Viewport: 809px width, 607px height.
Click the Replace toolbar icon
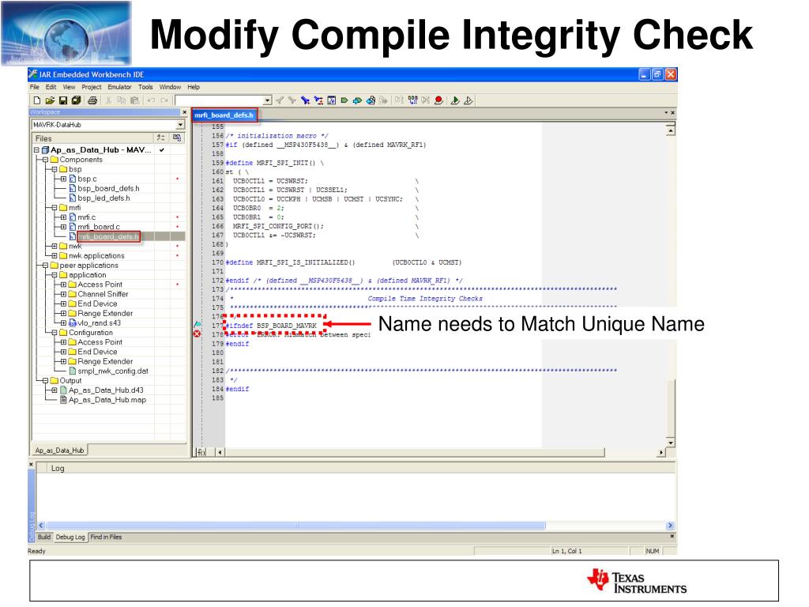[x=318, y=100]
